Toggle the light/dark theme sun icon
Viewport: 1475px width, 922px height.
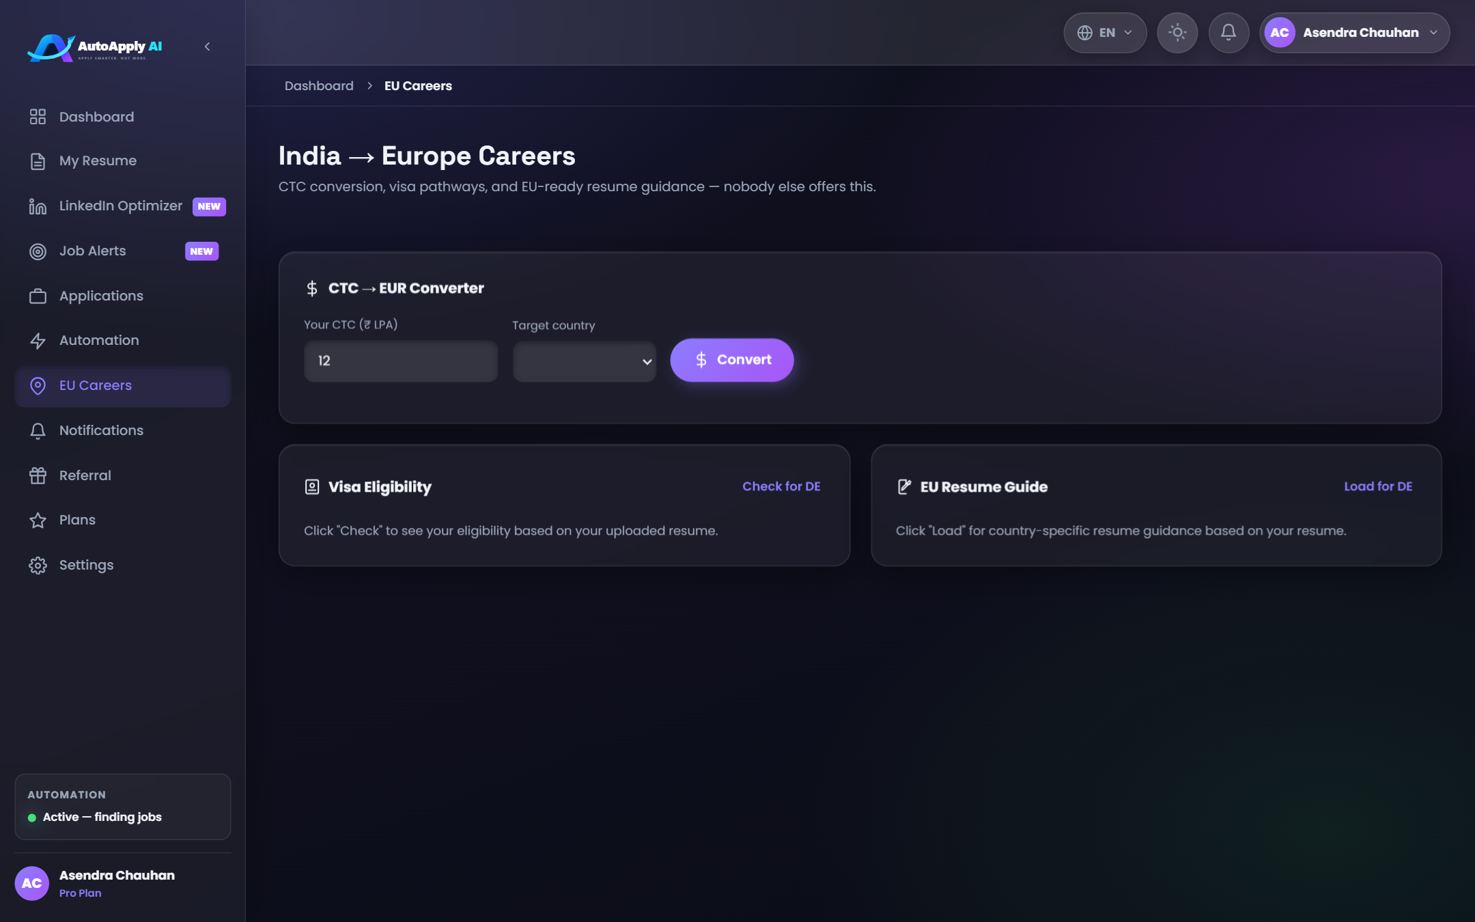1177,33
